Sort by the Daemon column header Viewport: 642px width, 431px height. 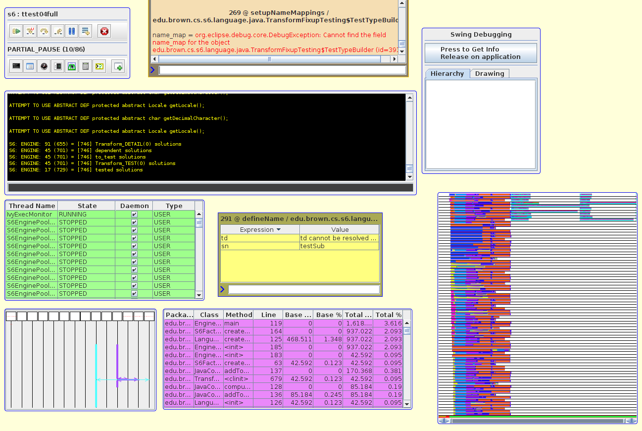coord(134,206)
